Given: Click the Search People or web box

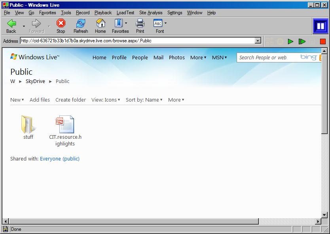Looking at the screenshot, I should click(269, 57).
